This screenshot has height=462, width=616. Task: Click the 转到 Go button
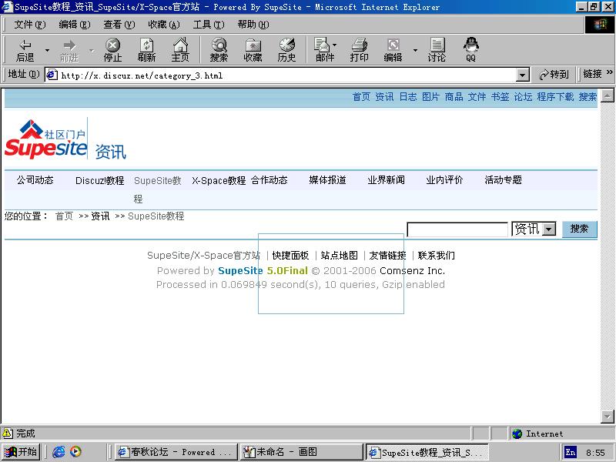pyautogui.click(x=554, y=74)
